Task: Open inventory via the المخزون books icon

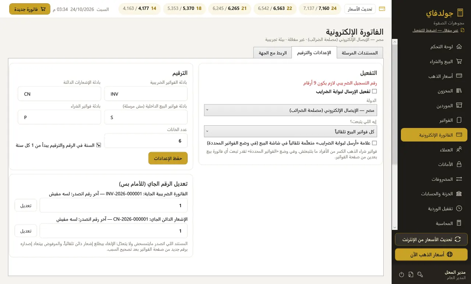Action: coord(459,91)
